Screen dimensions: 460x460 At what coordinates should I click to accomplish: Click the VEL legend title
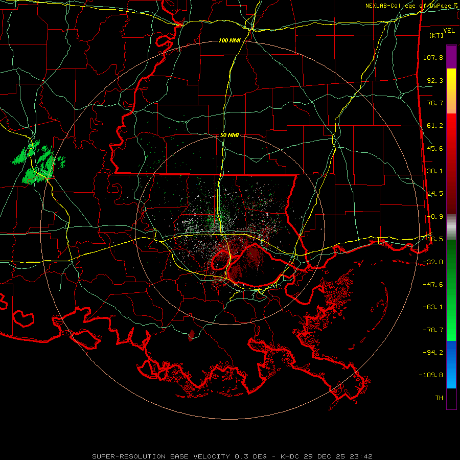pos(449,30)
